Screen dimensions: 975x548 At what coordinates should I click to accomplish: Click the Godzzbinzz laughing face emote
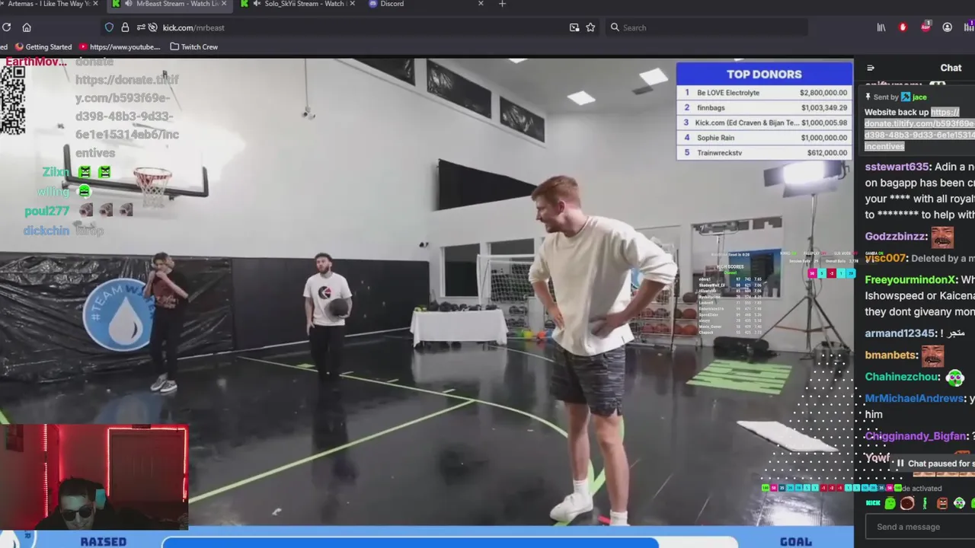pos(942,237)
